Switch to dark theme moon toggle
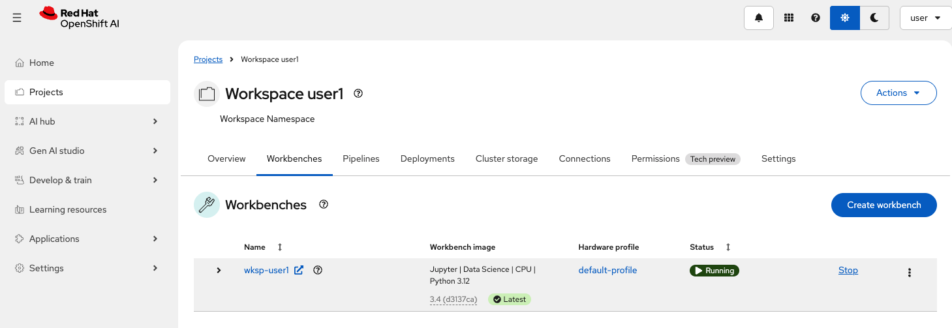This screenshot has width=952, height=328. (874, 18)
